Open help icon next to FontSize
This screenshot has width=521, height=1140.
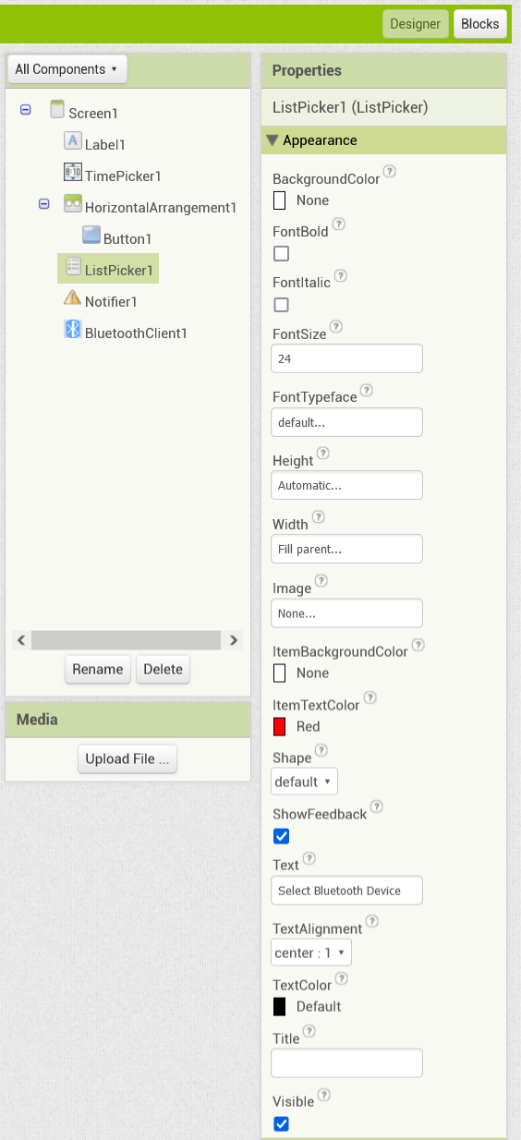[x=336, y=326]
